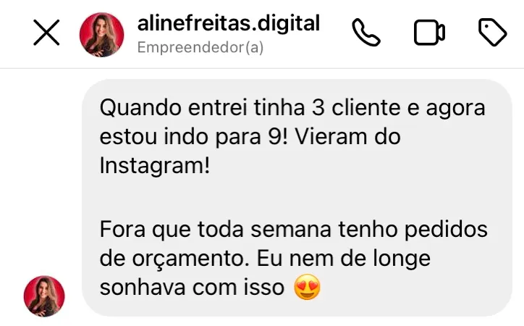
Task: Tap the text 'de orçamento' in the message
Action: click(x=174, y=259)
